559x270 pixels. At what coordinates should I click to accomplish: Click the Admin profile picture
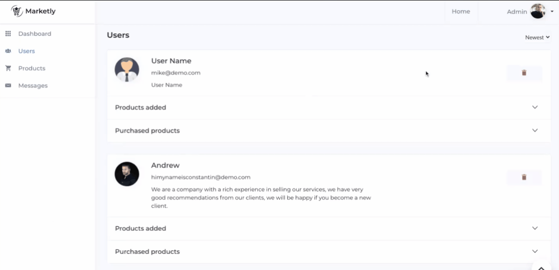(x=538, y=11)
